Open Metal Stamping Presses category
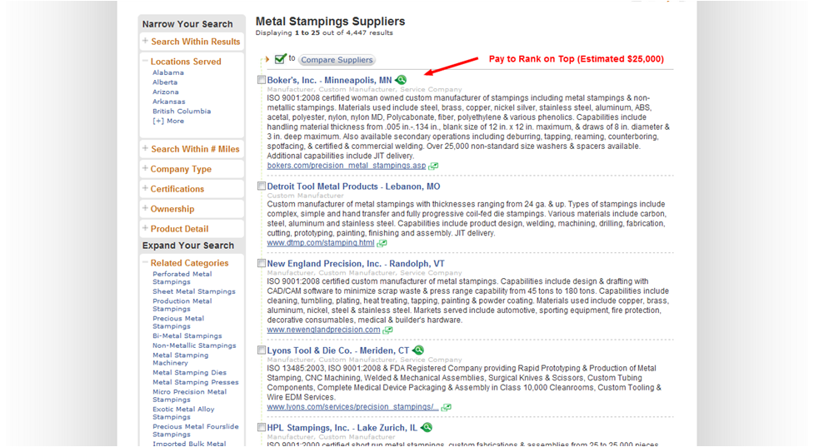Viewport: 814px width, 447px height. pos(196,382)
